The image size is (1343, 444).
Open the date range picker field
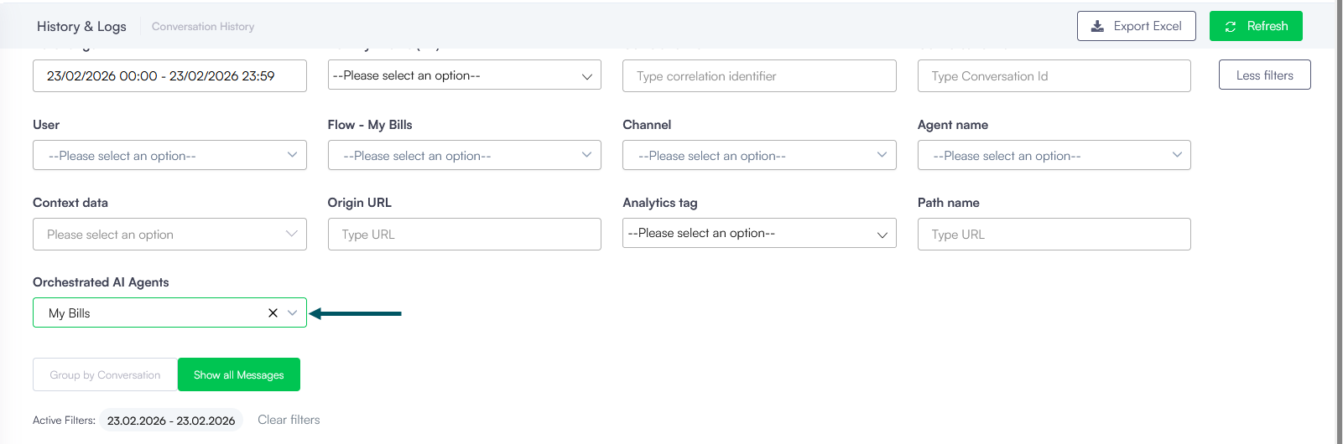[169, 76]
